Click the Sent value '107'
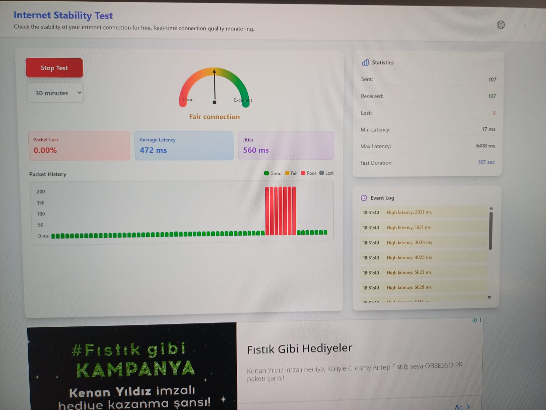The height and width of the screenshot is (410, 546). (492, 80)
